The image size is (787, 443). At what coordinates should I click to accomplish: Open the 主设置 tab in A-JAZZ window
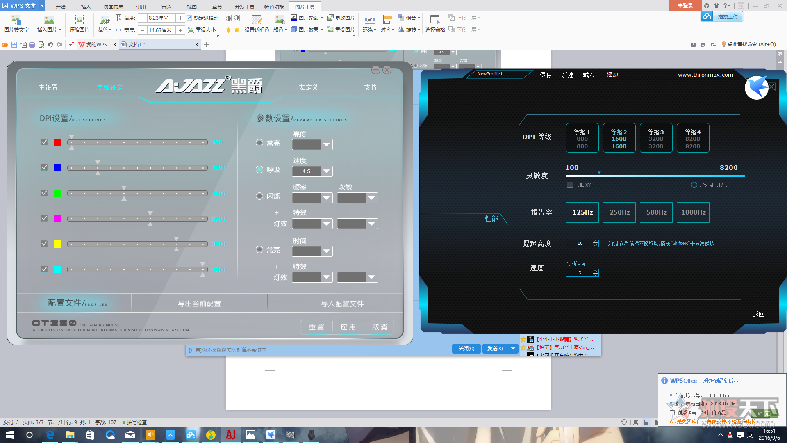pyautogui.click(x=48, y=87)
